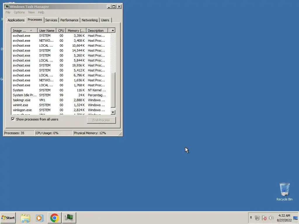The height and width of the screenshot is (224, 299).
Task: Click the network icon in system tray
Action: coord(257,218)
